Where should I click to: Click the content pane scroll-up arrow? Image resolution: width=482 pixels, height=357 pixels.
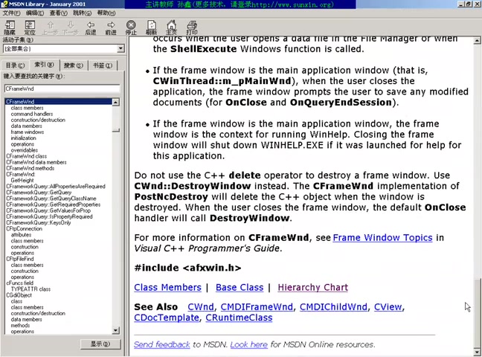(x=477, y=41)
